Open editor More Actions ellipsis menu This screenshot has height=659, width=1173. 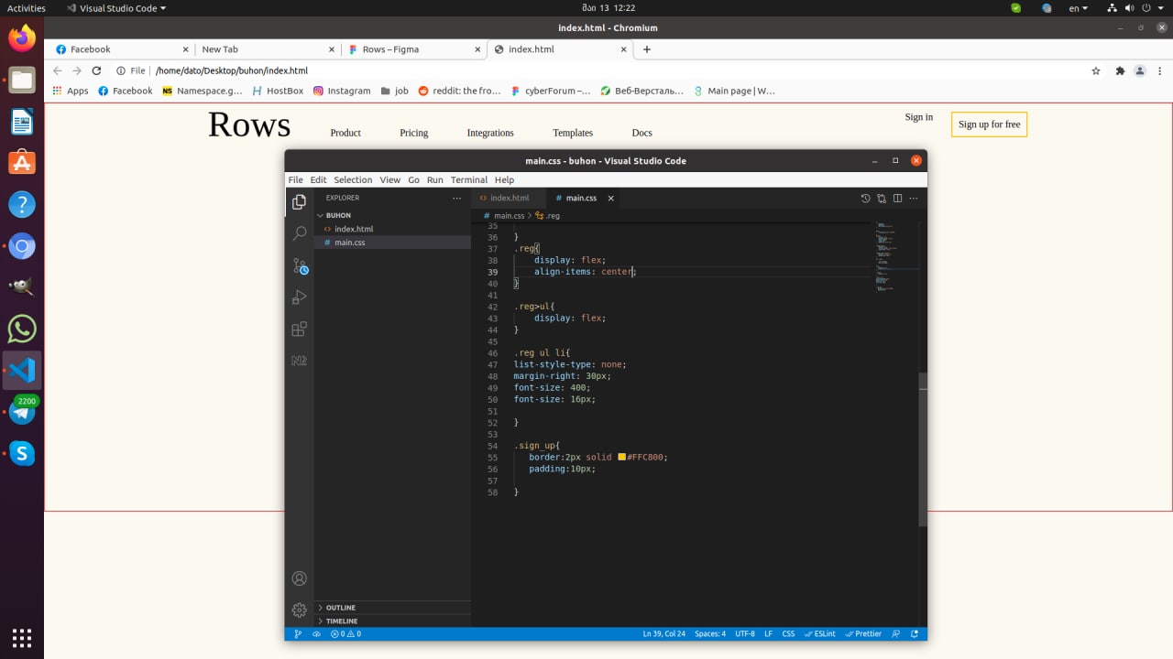click(x=913, y=198)
